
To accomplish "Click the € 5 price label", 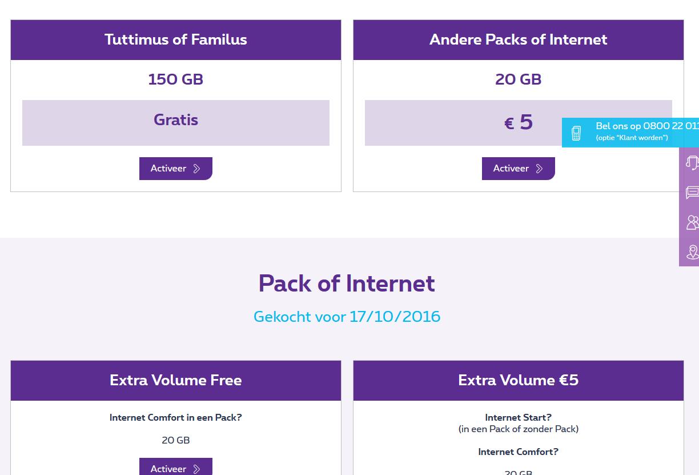I will tap(518, 122).
